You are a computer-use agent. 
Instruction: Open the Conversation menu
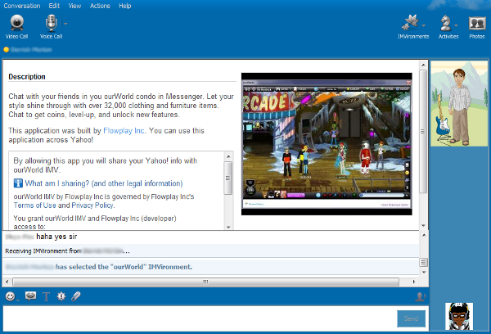click(23, 6)
